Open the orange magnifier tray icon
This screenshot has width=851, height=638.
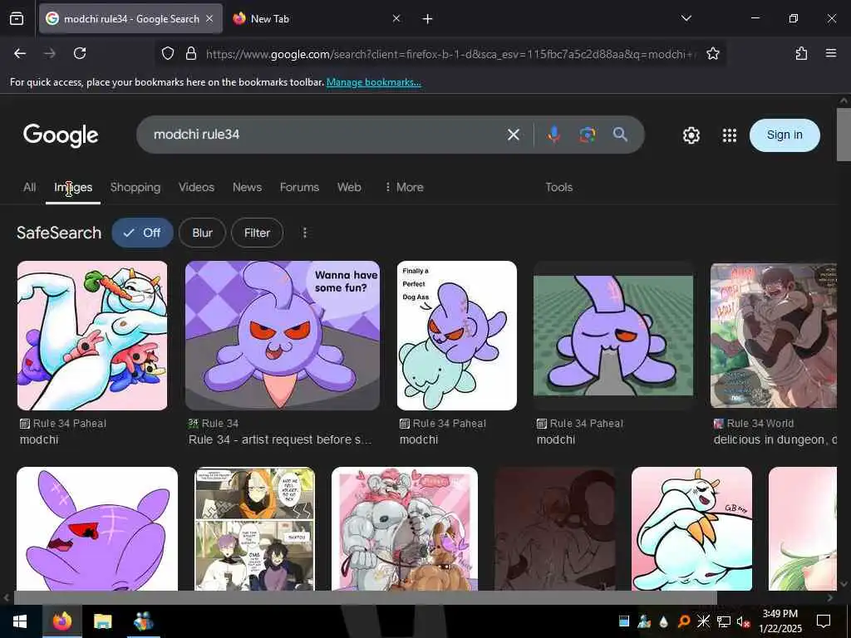pyautogui.click(x=684, y=621)
